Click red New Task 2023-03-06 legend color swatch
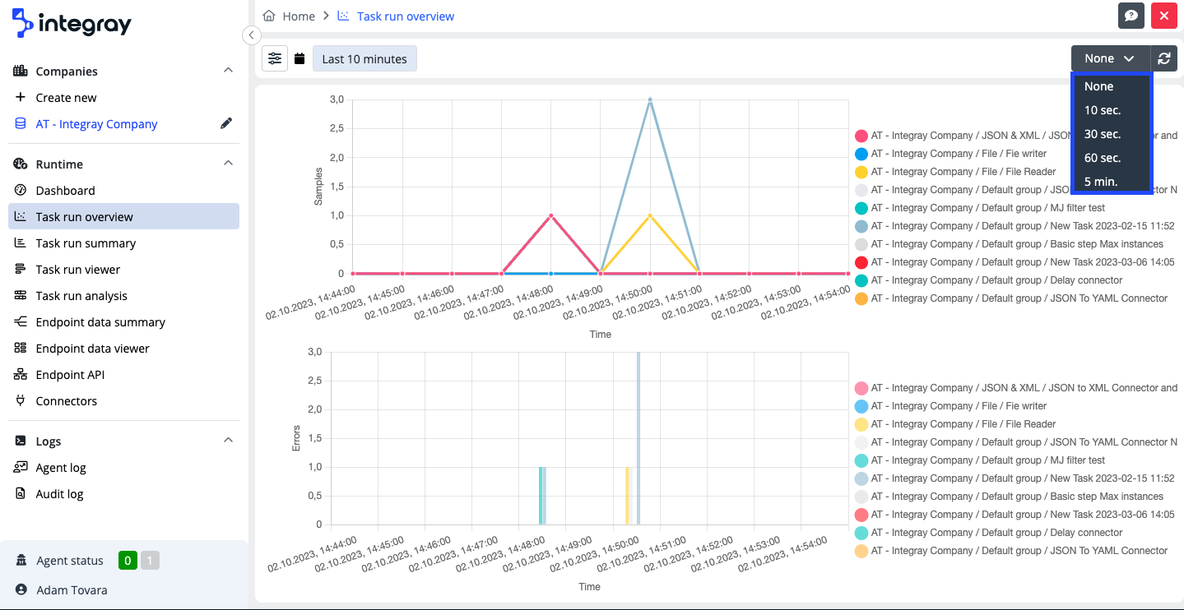This screenshot has height=610, width=1184. 861,262
